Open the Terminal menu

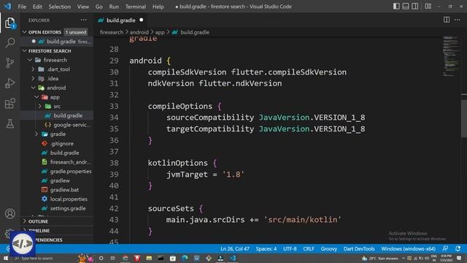click(x=136, y=7)
